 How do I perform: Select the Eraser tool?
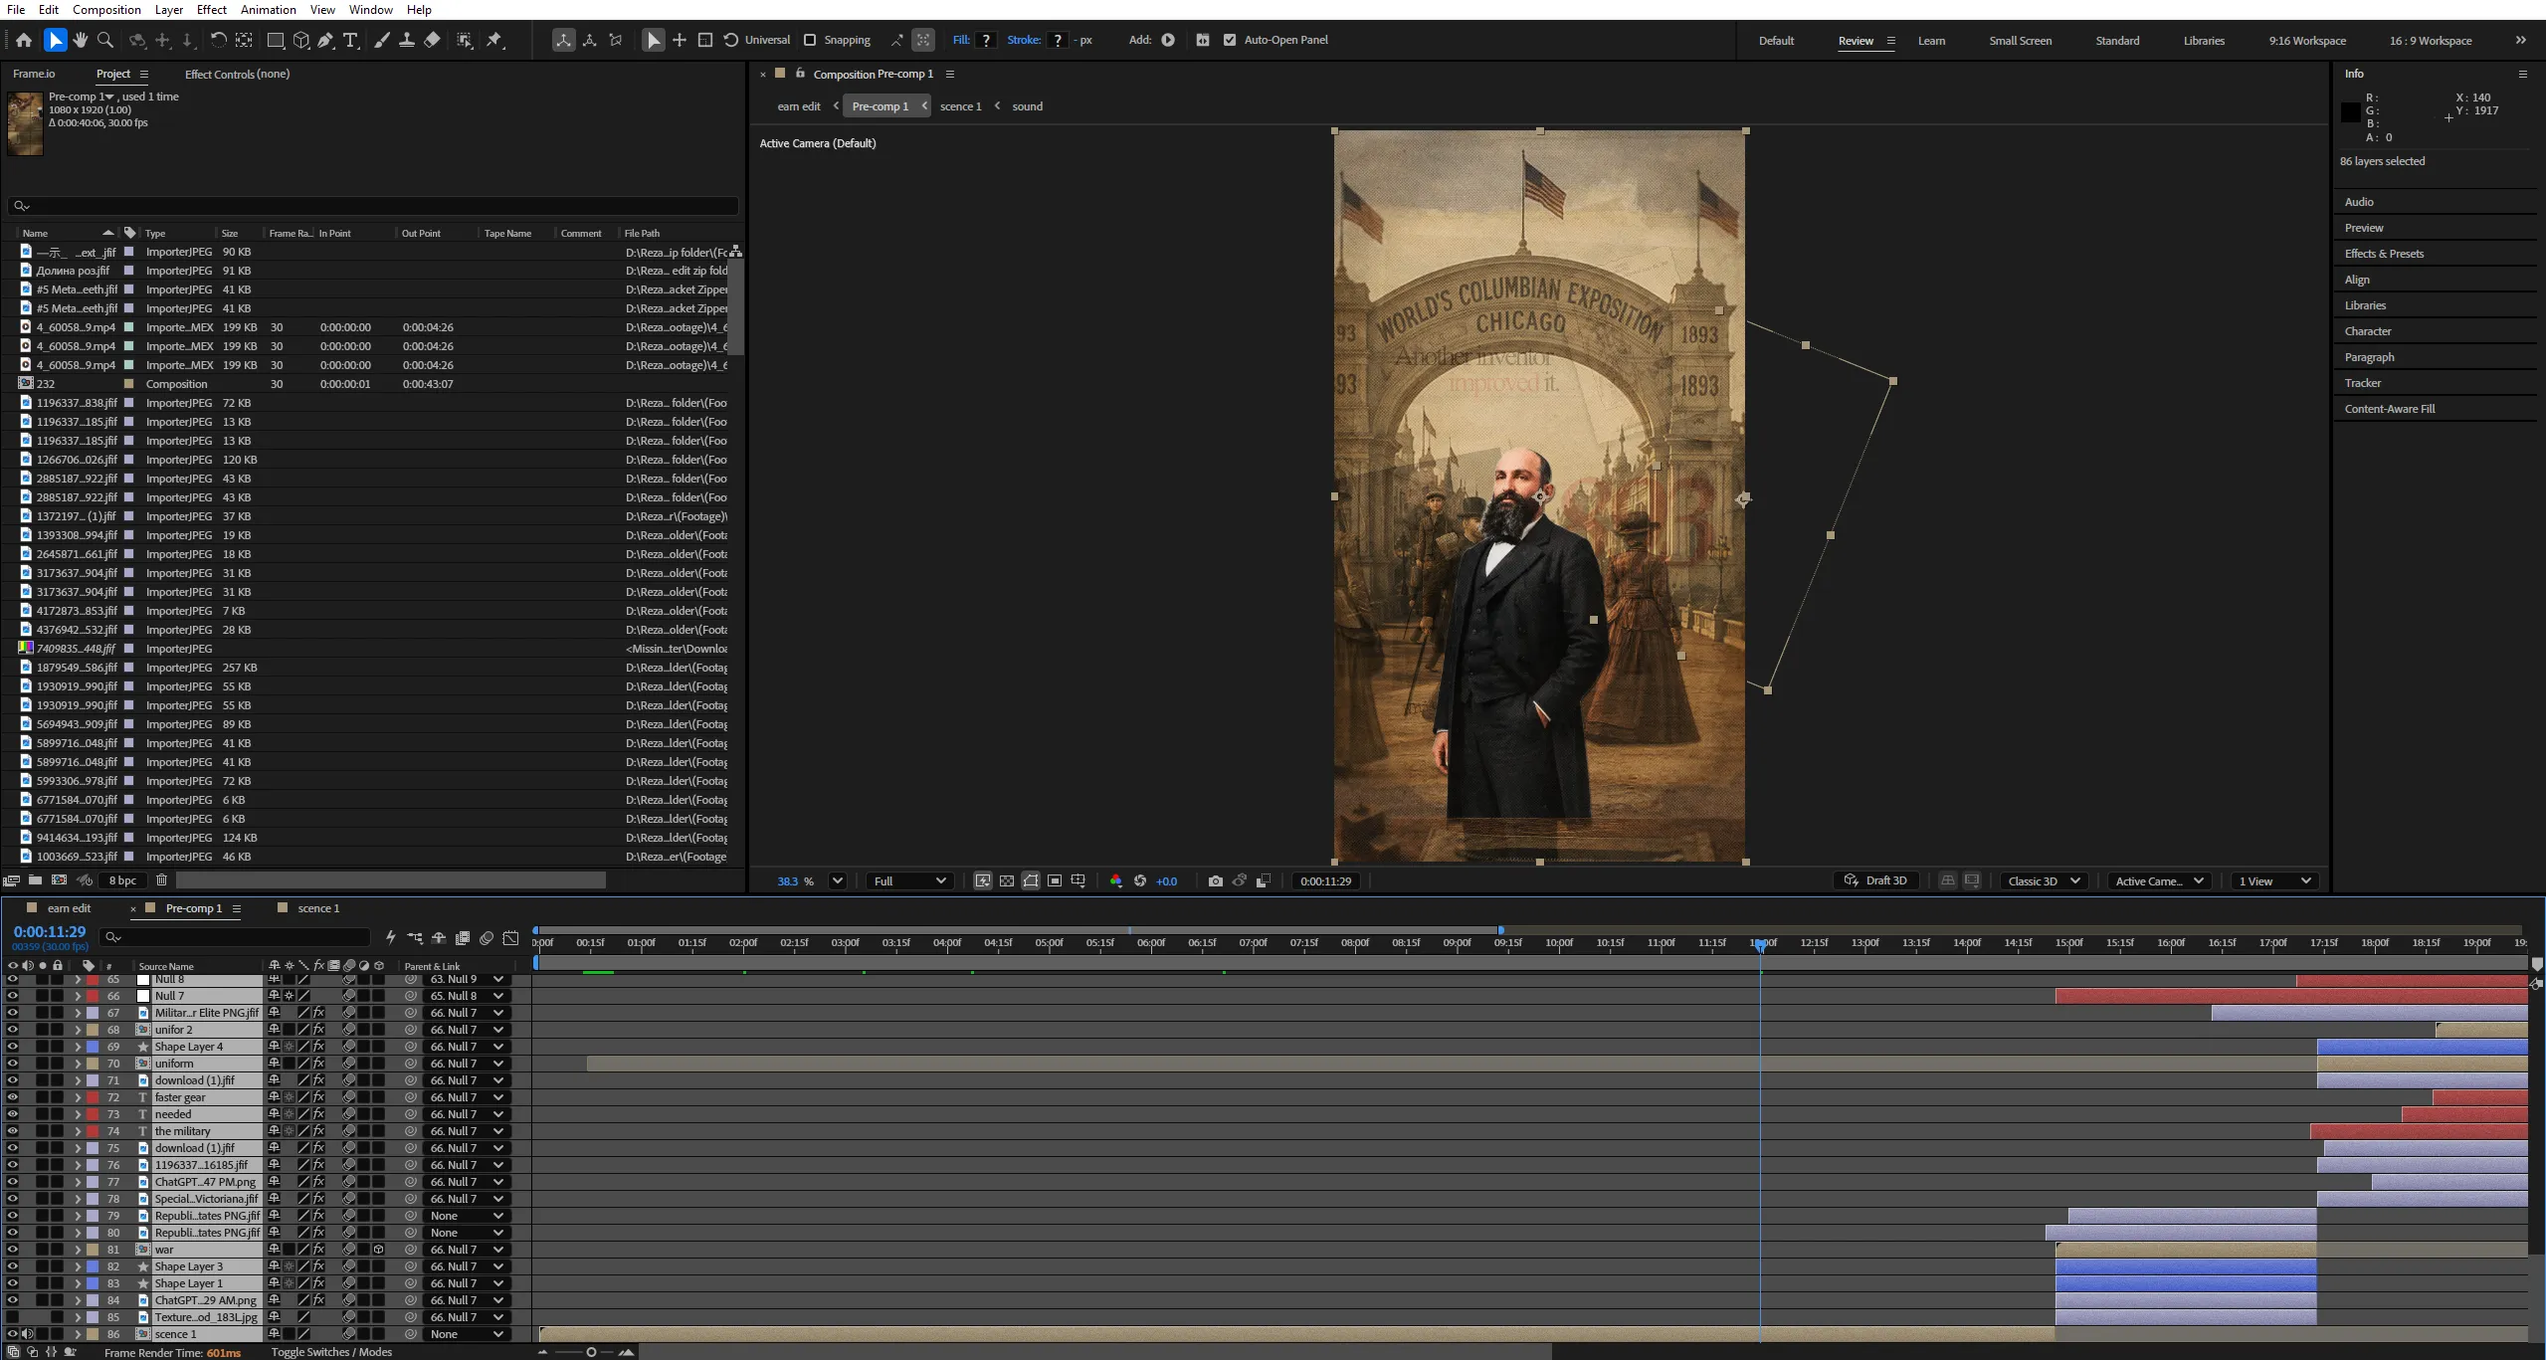click(432, 40)
